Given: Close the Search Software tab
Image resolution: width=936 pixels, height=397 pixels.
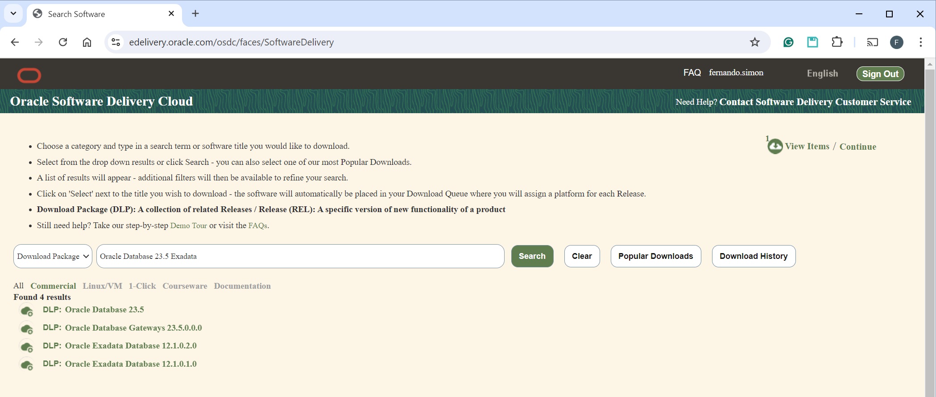Looking at the screenshot, I should [x=171, y=14].
